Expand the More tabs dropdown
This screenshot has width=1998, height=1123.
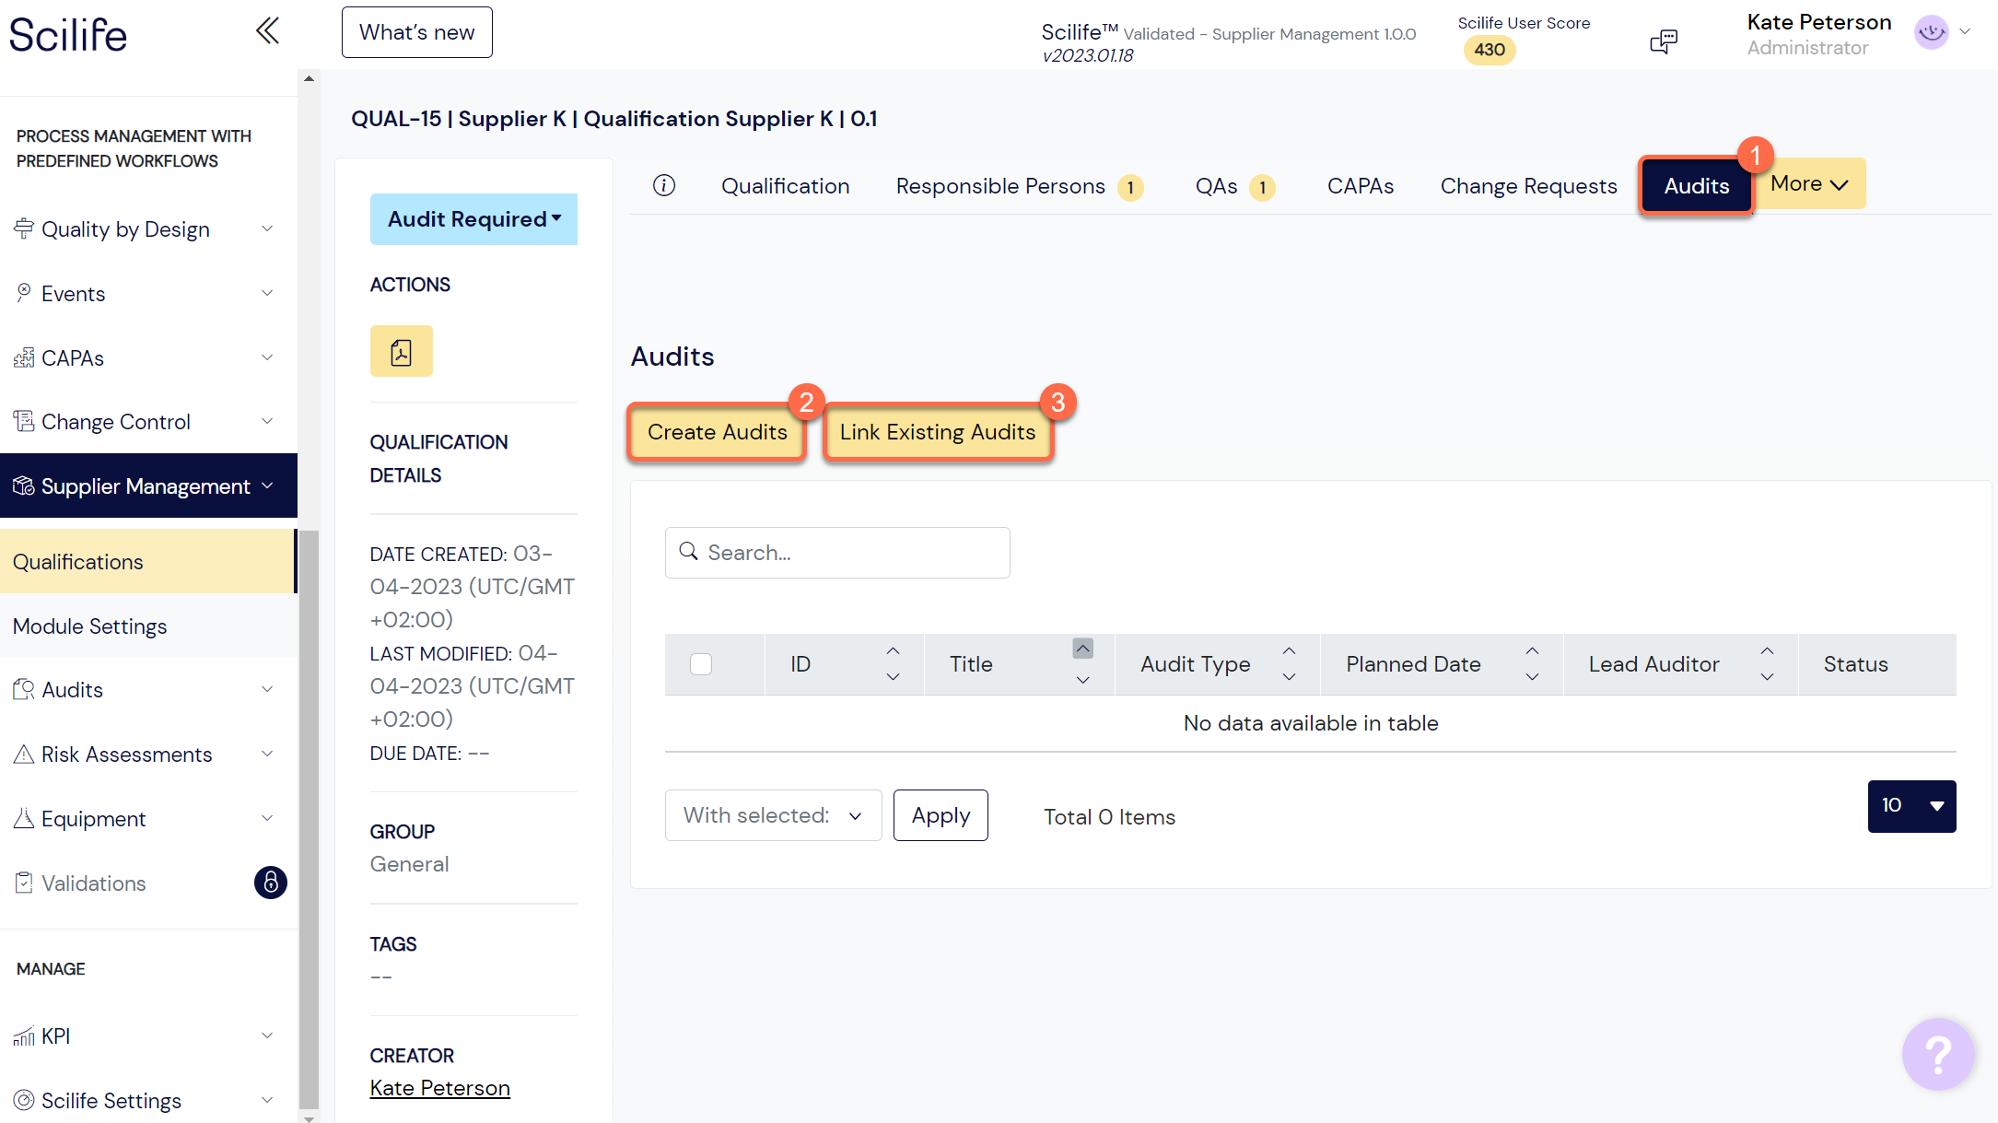point(1809,183)
